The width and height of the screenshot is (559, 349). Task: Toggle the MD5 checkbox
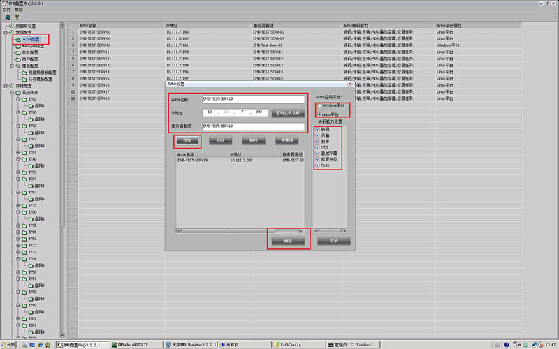[x=317, y=147]
